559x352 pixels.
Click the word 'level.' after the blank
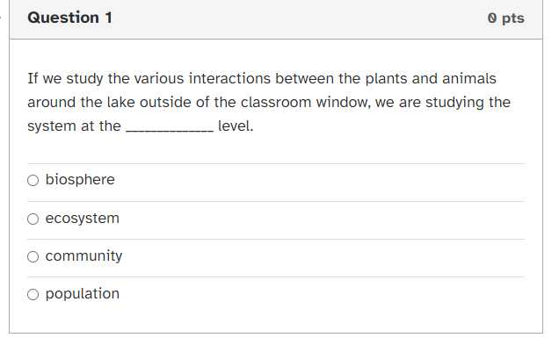236,126
